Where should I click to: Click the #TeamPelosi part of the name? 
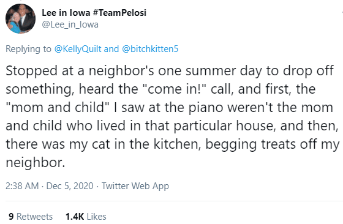pyautogui.click(x=119, y=13)
